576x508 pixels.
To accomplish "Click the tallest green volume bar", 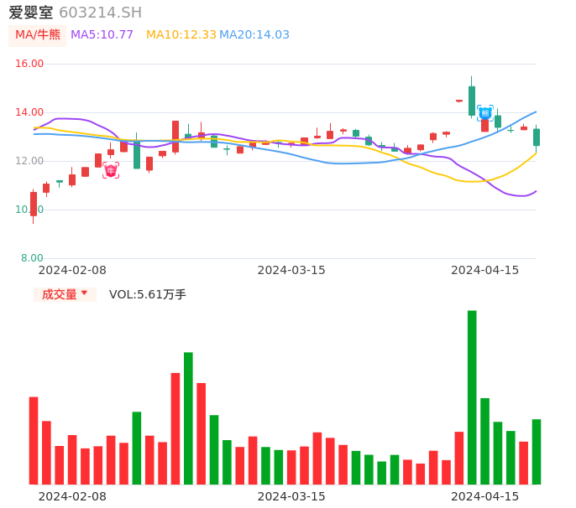I will point(472,397).
